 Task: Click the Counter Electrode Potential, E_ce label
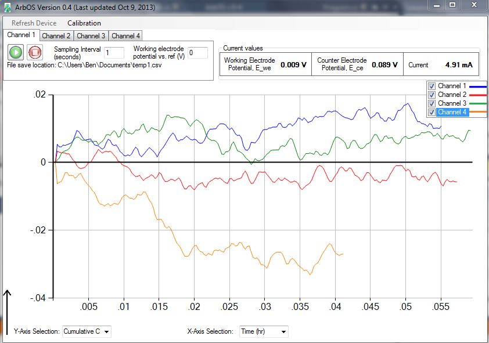(342, 64)
